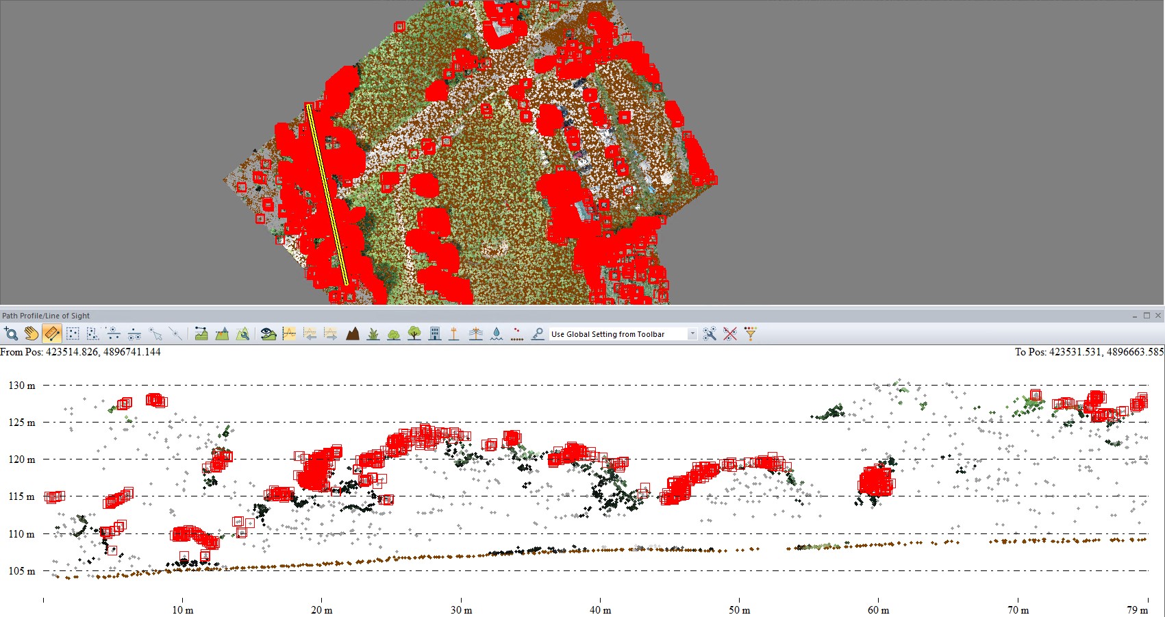Click the crossed-tools red X icon
This screenshot has width=1165, height=617.
coord(730,333)
